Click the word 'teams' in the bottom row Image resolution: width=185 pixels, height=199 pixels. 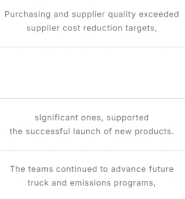pos(40,169)
